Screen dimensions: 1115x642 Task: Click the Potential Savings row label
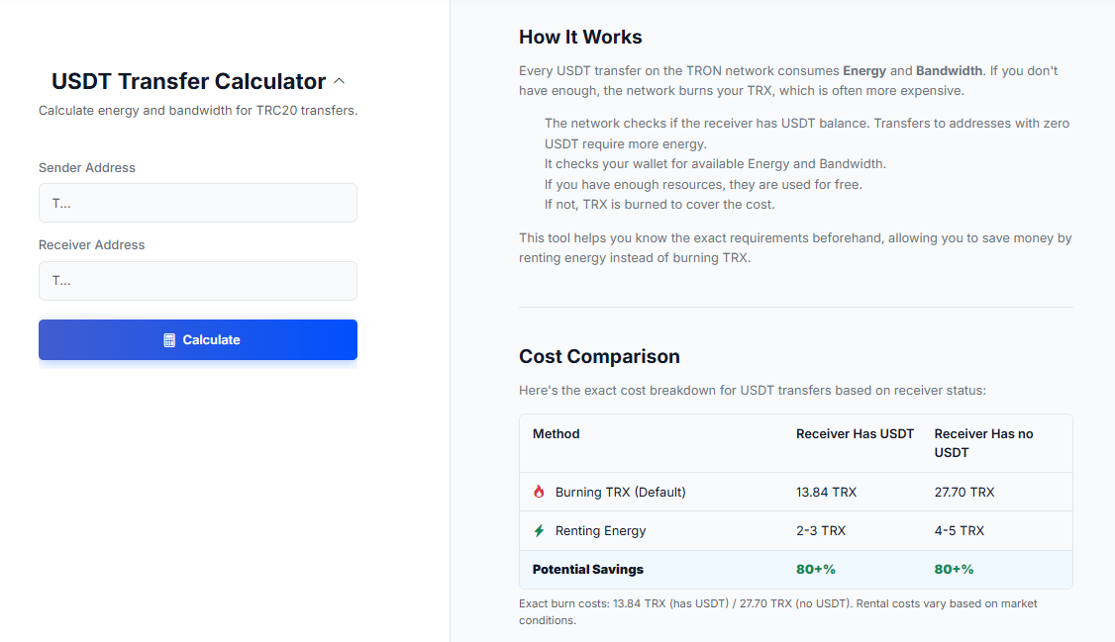click(588, 570)
